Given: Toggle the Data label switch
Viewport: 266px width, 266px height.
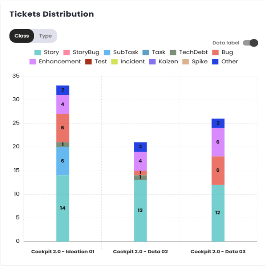Looking at the screenshot, I should (250, 43).
